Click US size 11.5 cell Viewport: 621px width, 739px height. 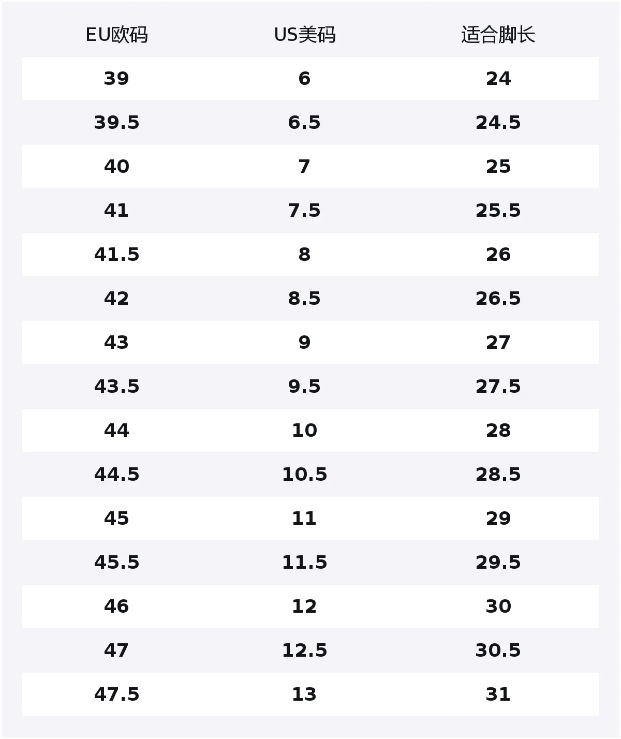304,563
